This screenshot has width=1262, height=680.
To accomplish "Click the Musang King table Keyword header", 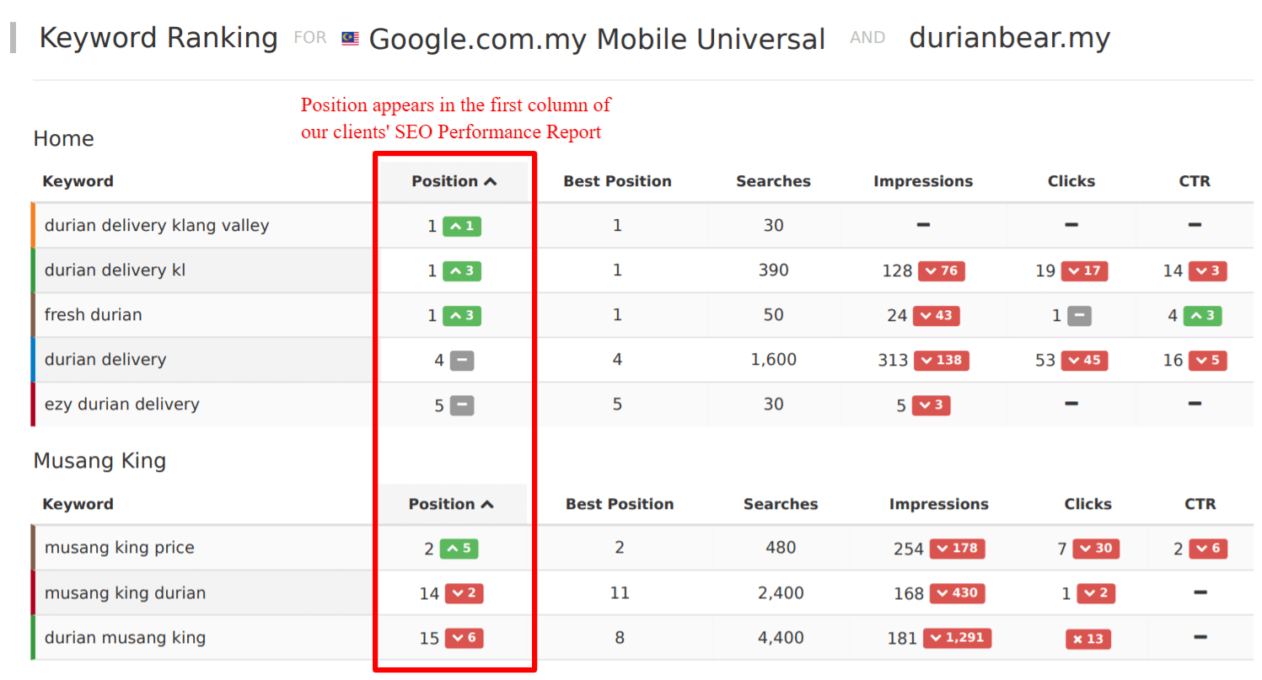I will point(78,504).
